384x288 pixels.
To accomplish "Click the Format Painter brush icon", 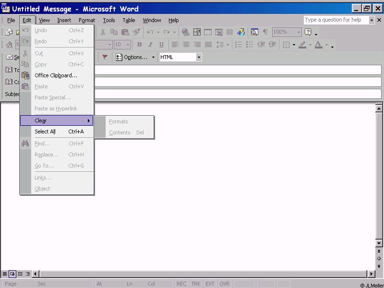I will click(136, 32).
